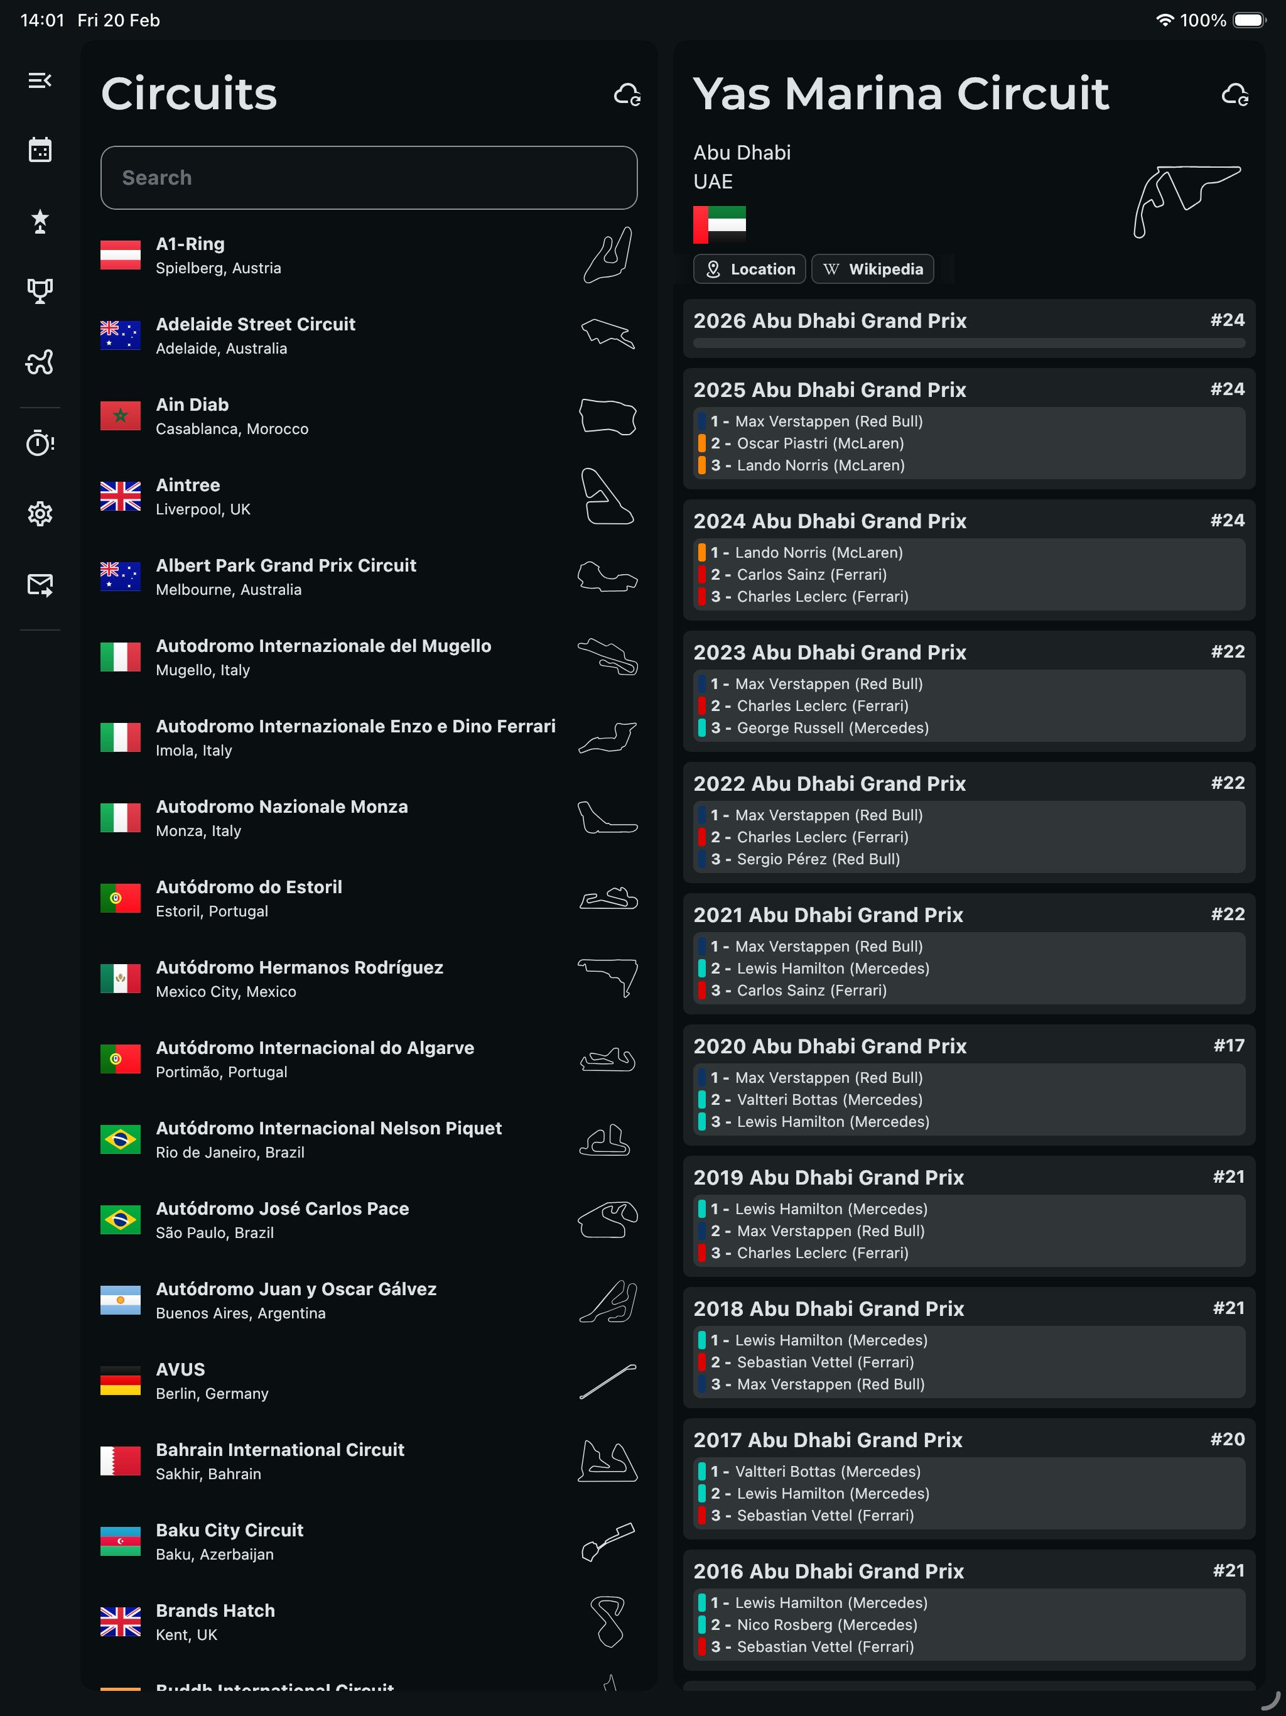Image resolution: width=1286 pixels, height=1716 pixels.
Task: Open the trophy standings icon
Action: tap(40, 291)
